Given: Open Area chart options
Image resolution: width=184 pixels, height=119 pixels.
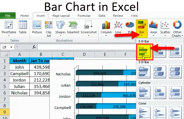Looking at the screenshot, I should coord(153,28).
